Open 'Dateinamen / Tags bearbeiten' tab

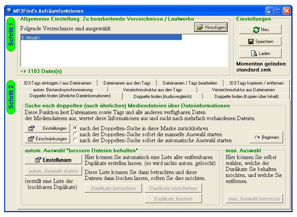coord(190,83)
